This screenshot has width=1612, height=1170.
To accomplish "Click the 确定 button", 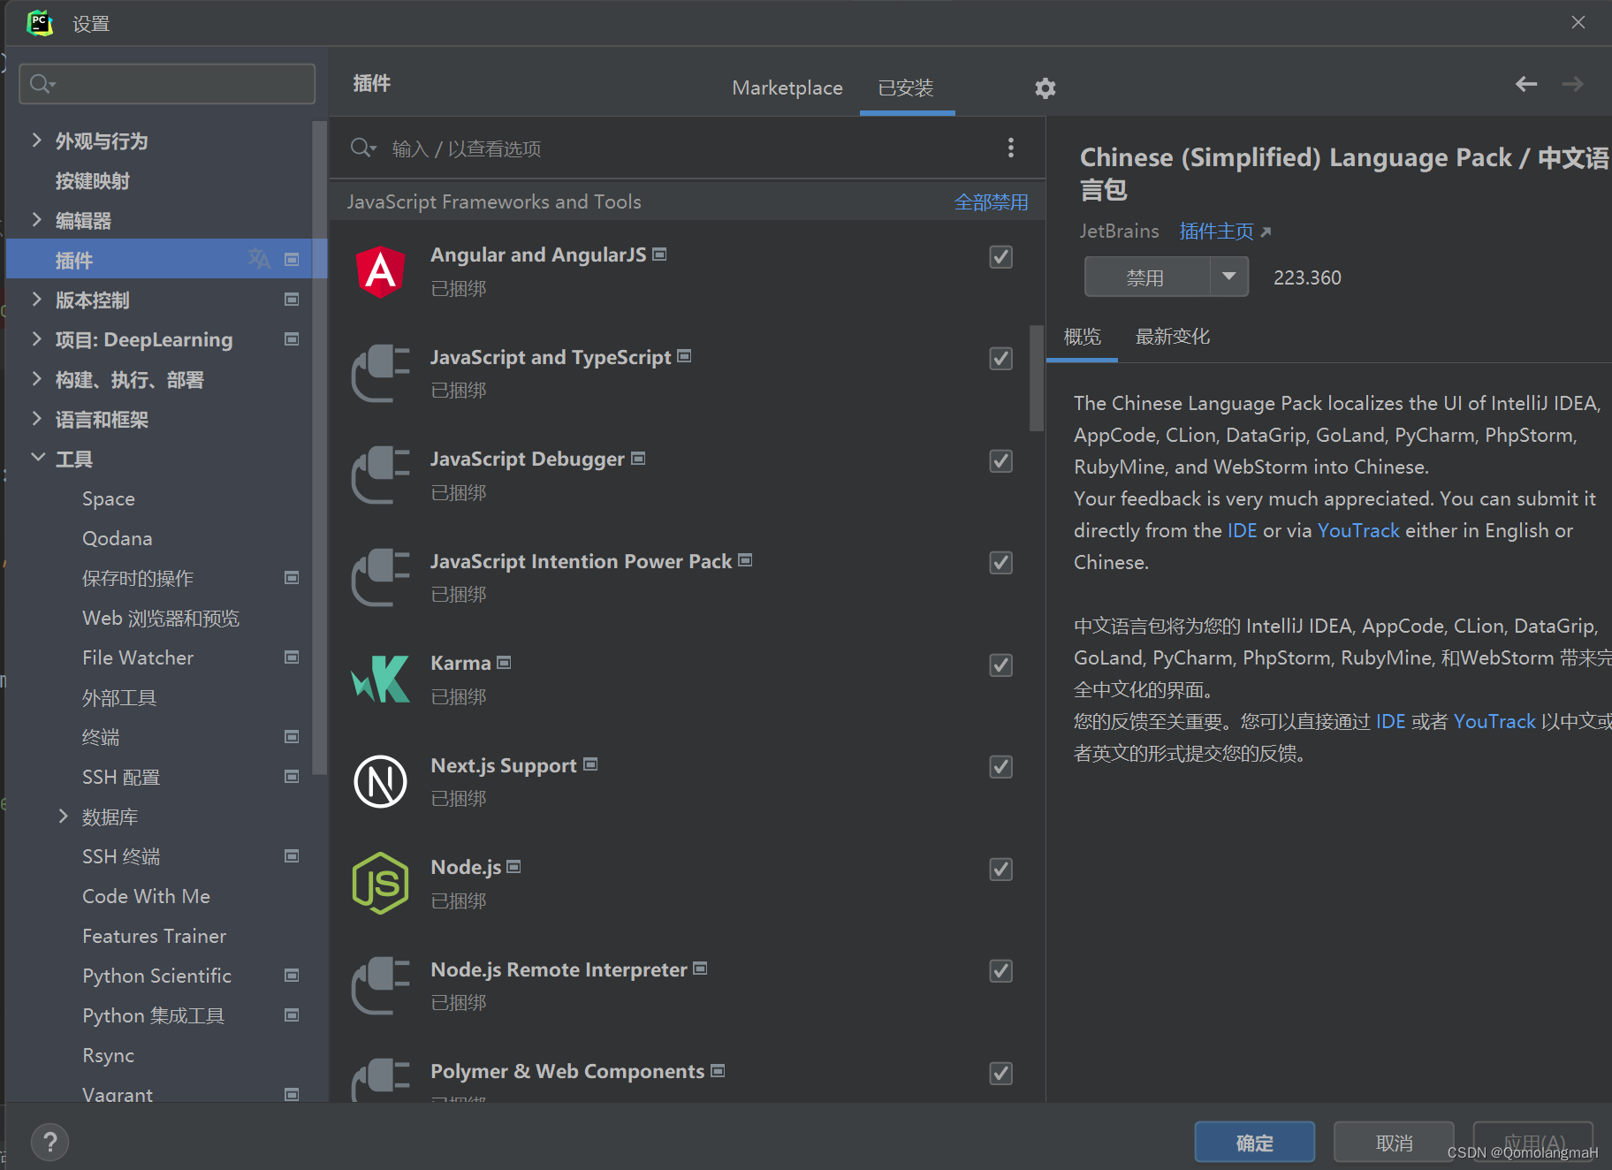I will [x=1254, y=1143].
